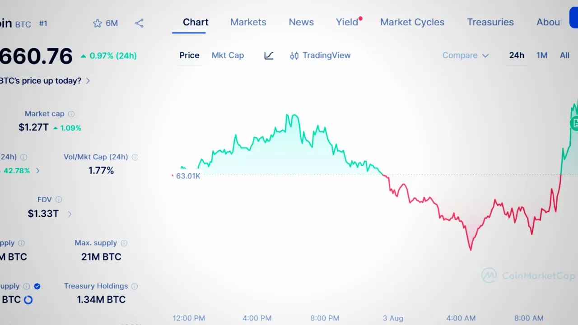Image resolution: width=578 pixels, height=325 pixels.
Task: Click the share icon
Action: (139, 23)
